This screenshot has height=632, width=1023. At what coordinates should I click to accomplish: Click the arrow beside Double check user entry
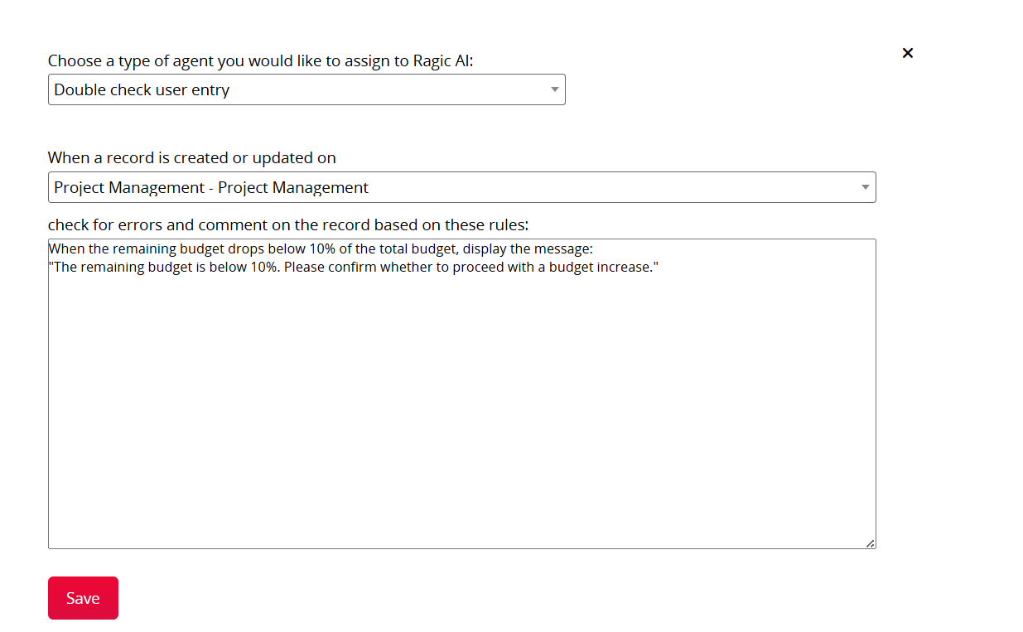pyautogui.click(x=554, y=89)
